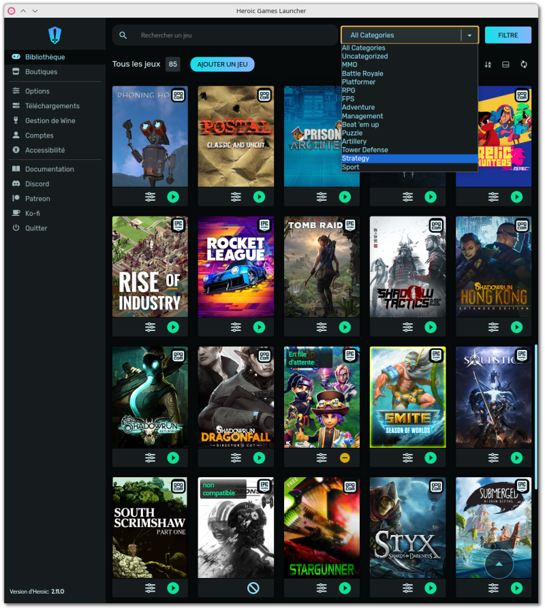The image size is (545, 610).
Task: Open Rocket League settings icon
Action: click(x=236, y=327)
